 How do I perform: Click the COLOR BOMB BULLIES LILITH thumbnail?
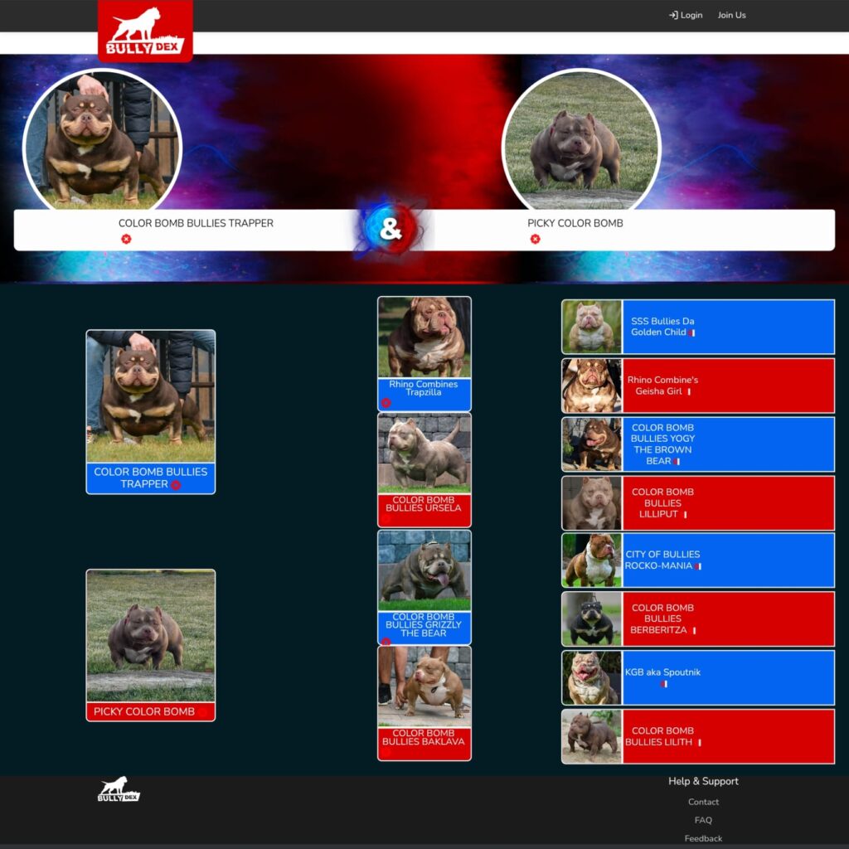[591, 736]
